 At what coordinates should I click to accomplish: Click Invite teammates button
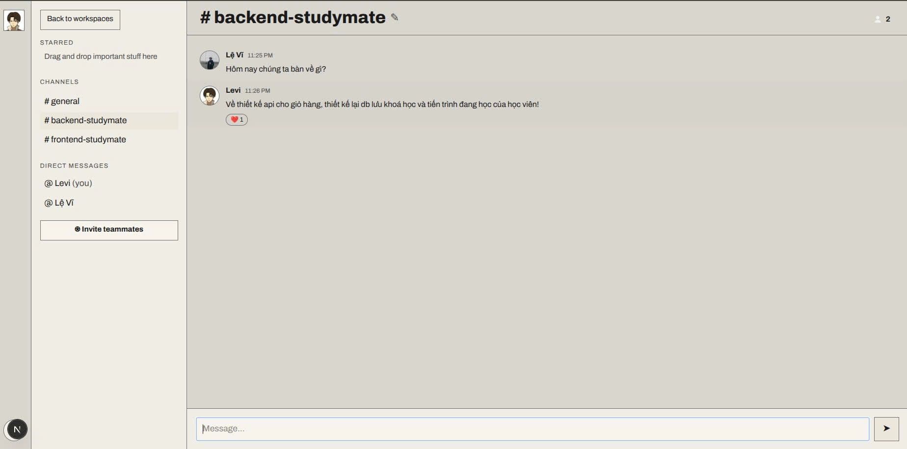109,230
